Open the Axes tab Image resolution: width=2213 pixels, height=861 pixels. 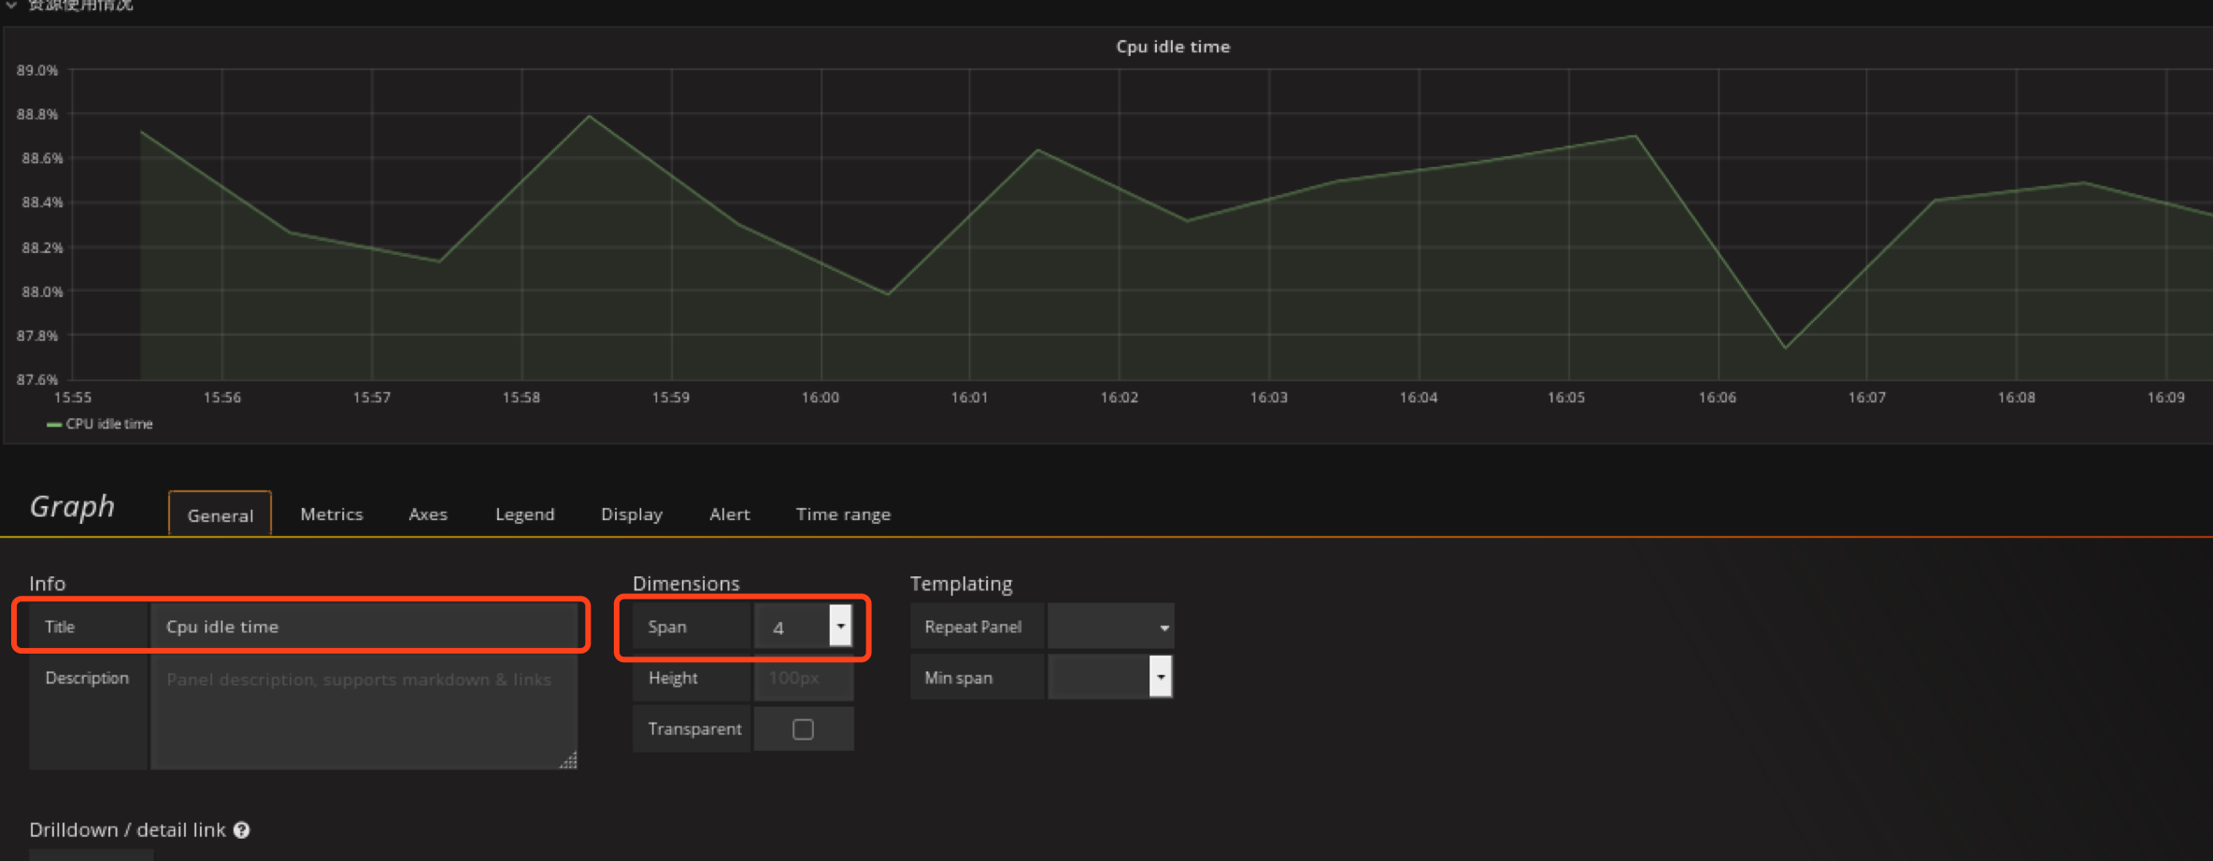click(428, 515)
